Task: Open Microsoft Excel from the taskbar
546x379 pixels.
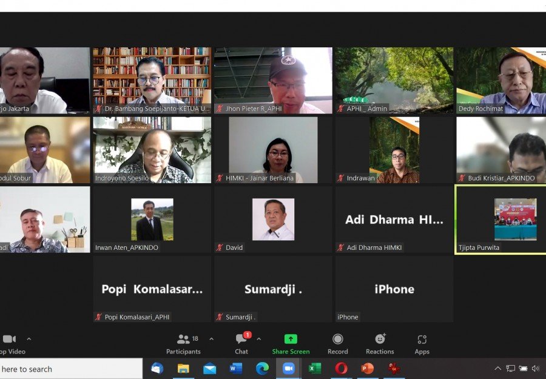Action: 315,368
